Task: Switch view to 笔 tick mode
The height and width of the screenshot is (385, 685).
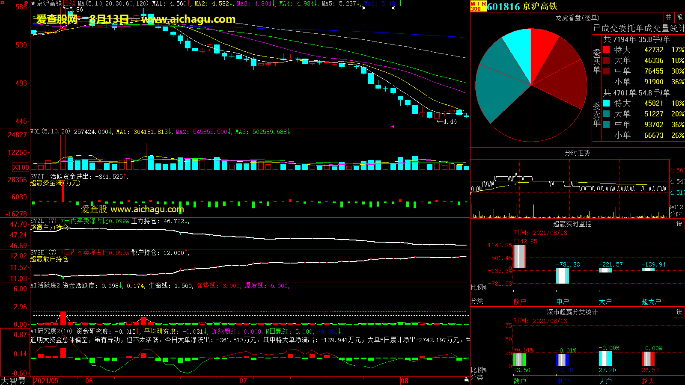Action: pos(679,18)
